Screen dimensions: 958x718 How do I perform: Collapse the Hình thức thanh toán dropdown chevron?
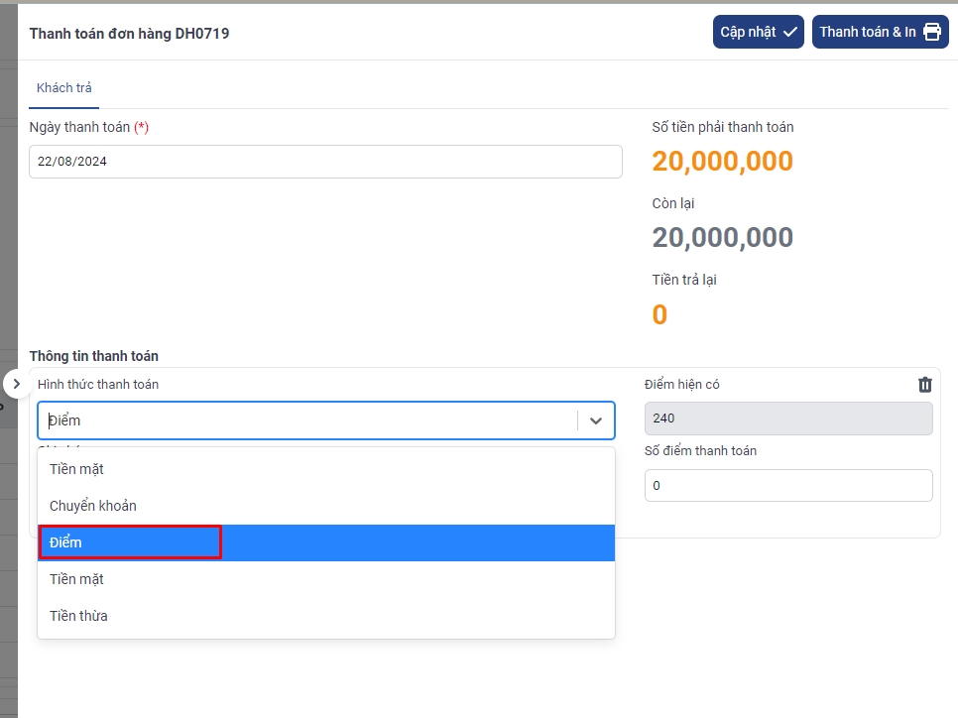point(596,420)
